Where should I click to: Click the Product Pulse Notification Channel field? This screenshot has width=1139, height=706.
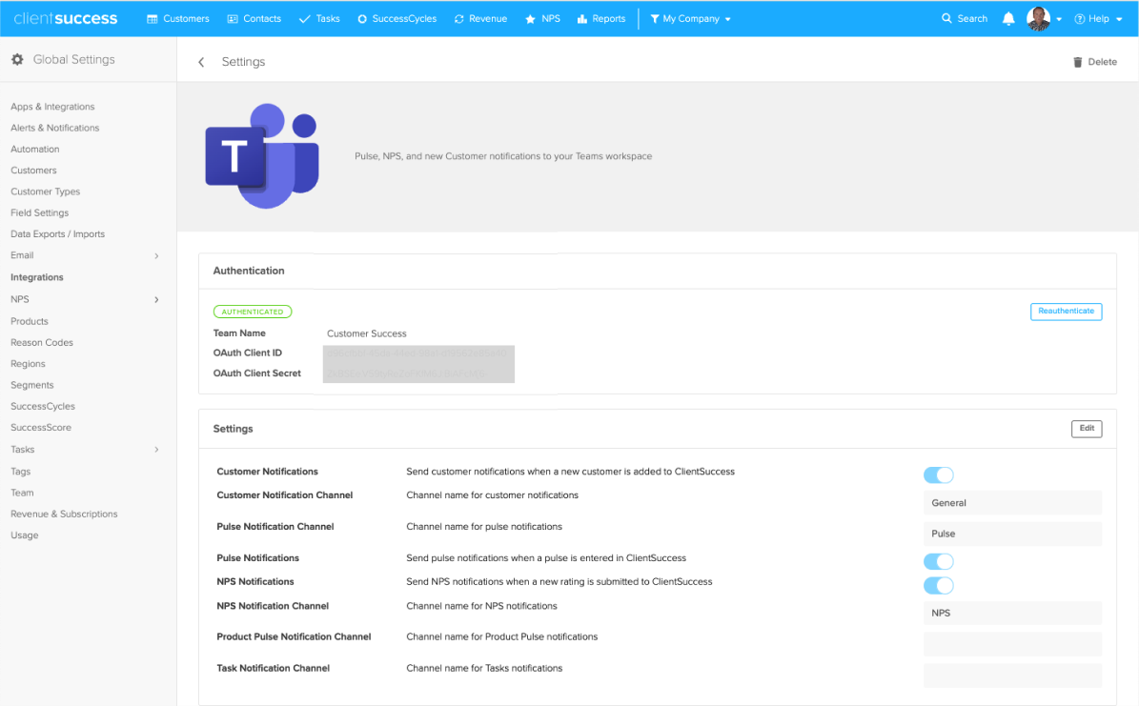tap(1012, 644)
